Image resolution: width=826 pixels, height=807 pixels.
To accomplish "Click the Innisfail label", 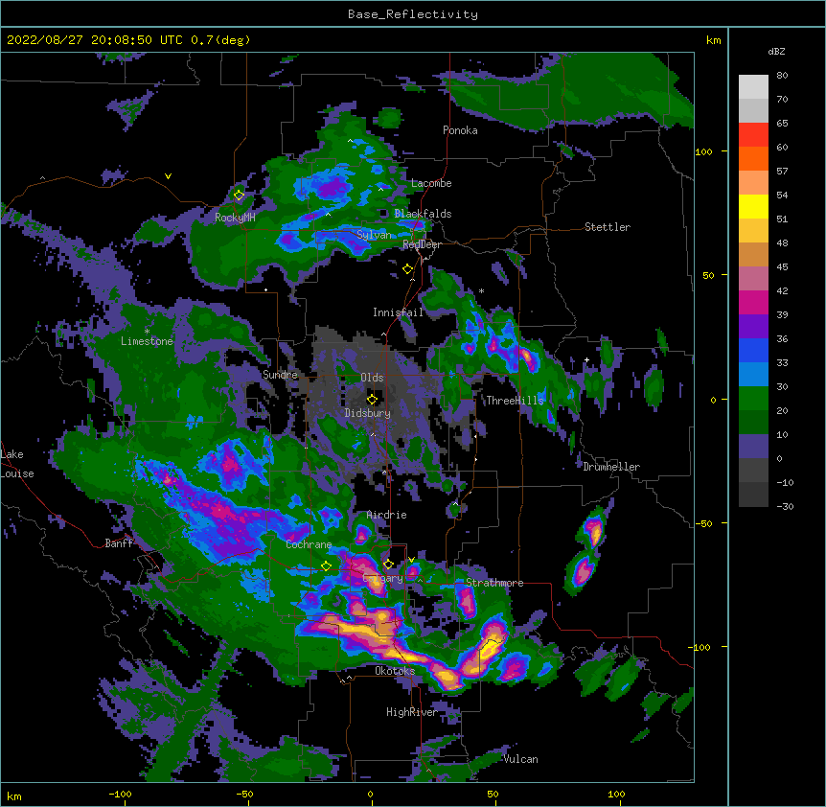I will [398, 312].
